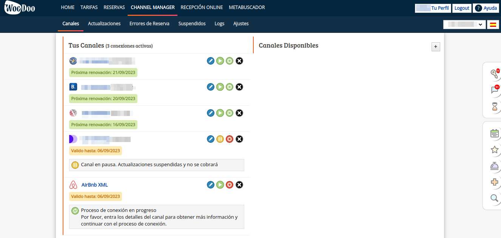Open Tu Perfil
This screenshot has height=238, width=501.
coord(433,8)
